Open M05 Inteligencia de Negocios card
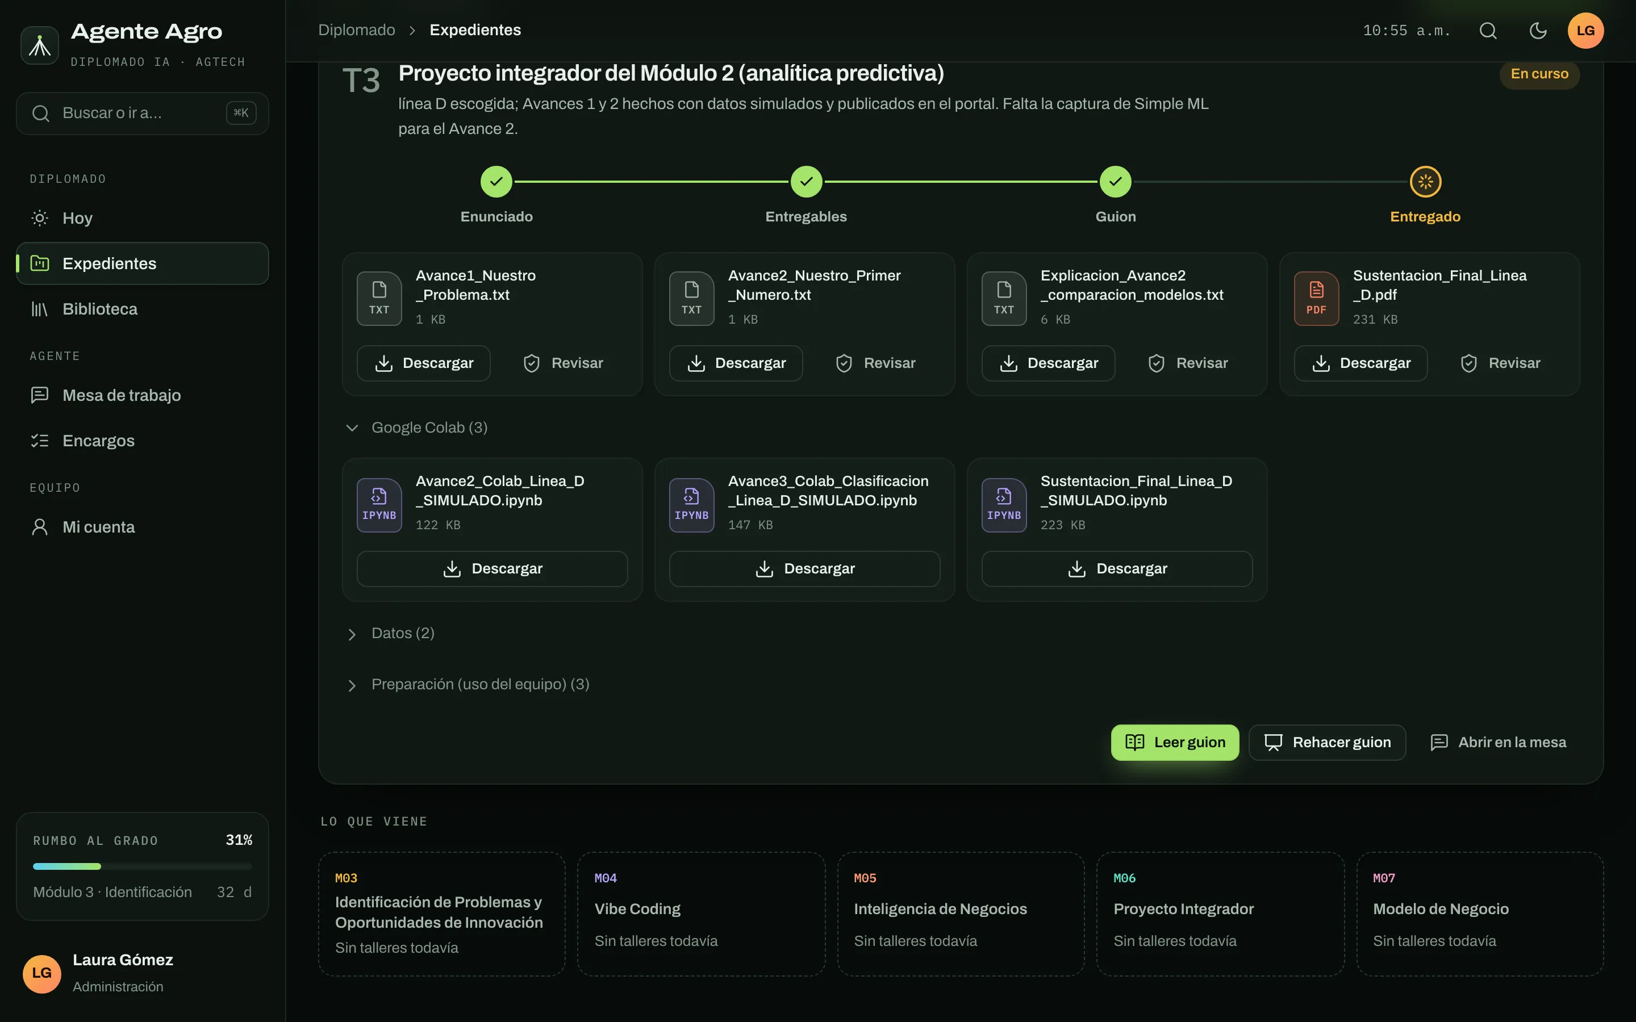 [961, 913]
